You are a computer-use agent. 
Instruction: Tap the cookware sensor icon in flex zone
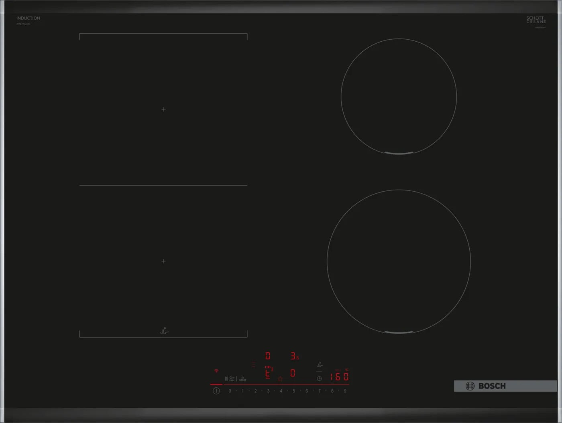pyautogui.click(x=164, y=331)
